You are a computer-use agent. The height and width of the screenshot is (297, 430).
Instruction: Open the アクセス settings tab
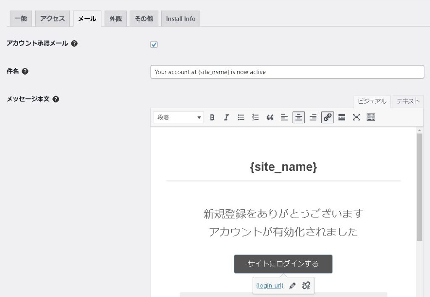click(52, 19)
